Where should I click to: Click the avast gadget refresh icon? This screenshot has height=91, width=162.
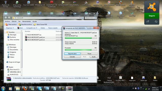[156, 22]
